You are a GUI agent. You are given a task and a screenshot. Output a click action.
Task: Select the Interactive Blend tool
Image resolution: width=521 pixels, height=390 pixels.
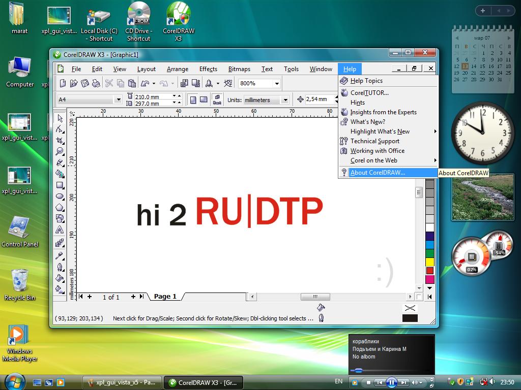60,243
